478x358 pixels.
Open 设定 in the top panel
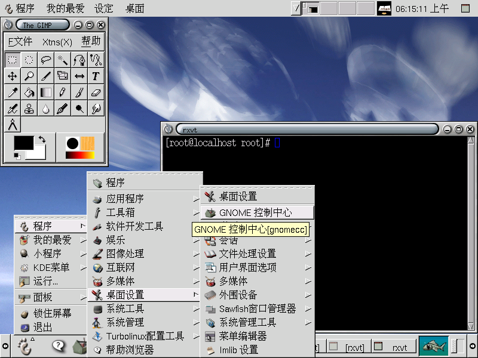103,8
